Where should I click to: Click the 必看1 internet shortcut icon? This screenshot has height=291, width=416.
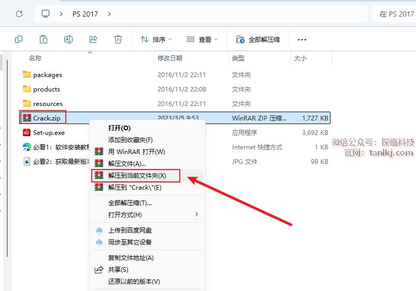[x=27, y=147]
